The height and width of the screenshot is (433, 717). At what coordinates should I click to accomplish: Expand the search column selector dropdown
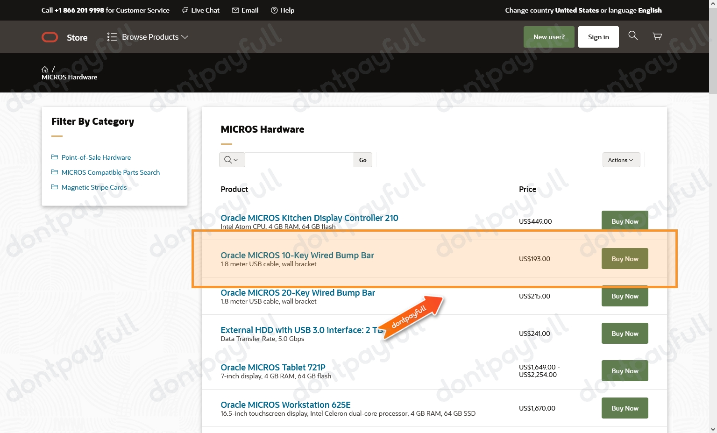click(x=232, y=160)
